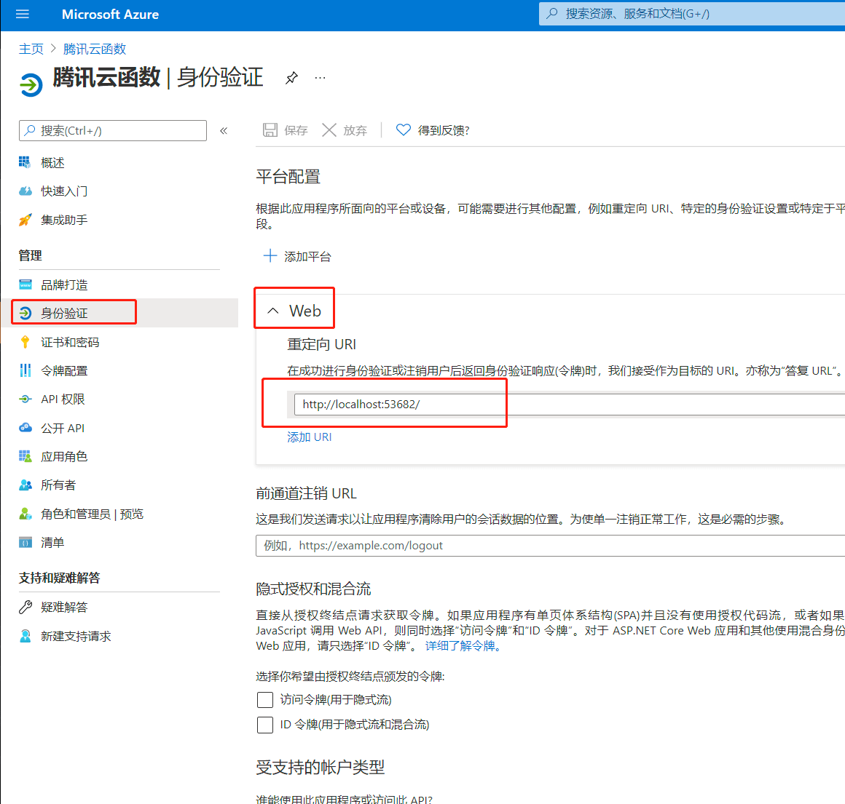
Task: Click the 角色和管理员 icon
Action: [25, 514]
